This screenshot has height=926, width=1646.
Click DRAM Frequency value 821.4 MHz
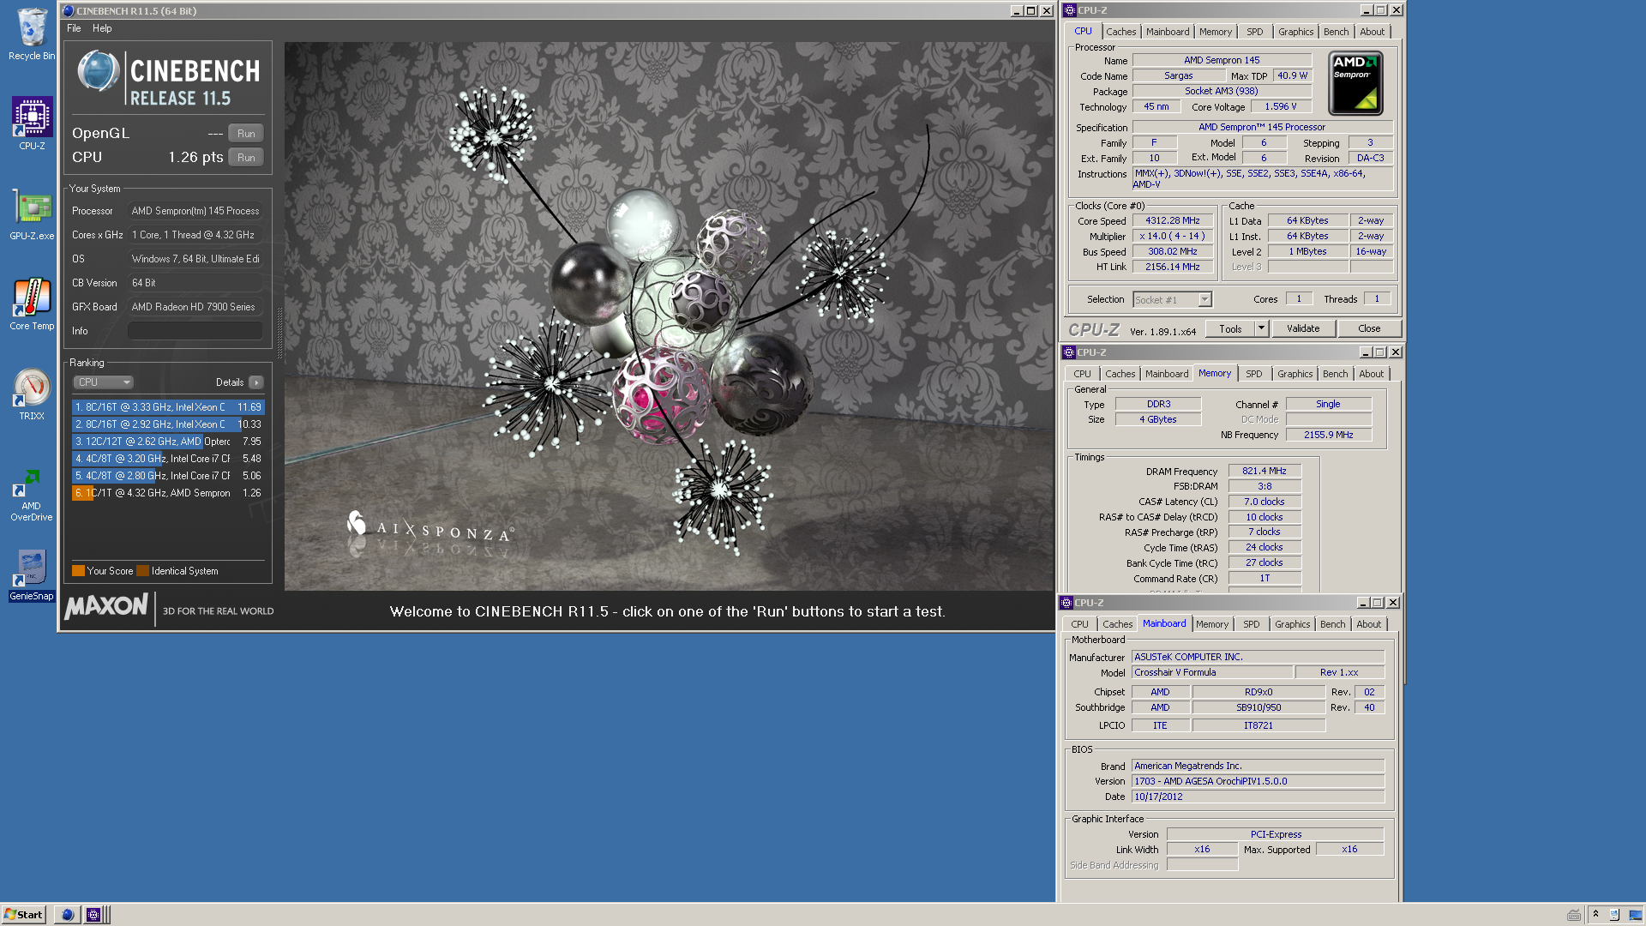tap(1265, 472)
